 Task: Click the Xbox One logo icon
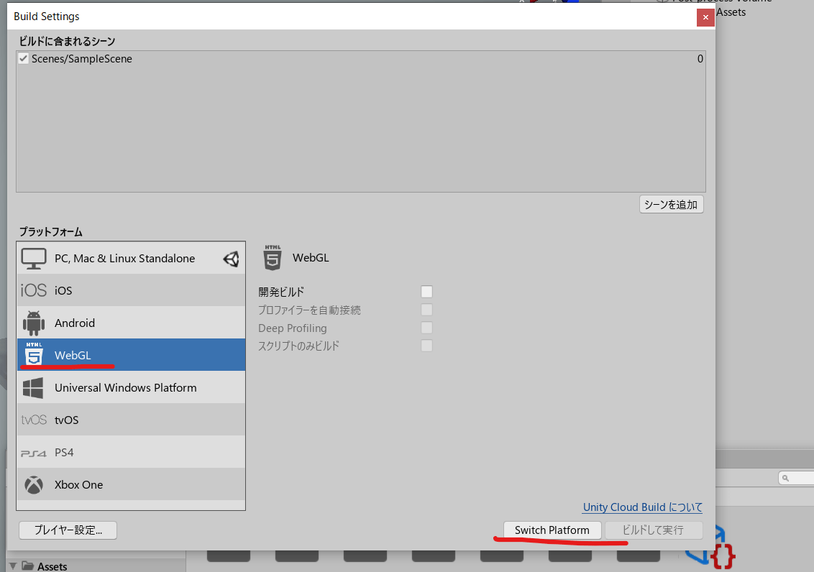click(34, 485)
